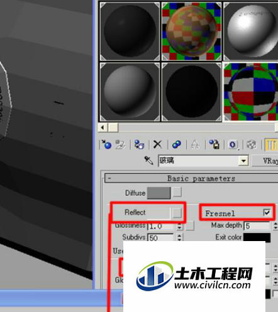
Task: Click Put to Library icon
Action: click(x=214, y=144)
